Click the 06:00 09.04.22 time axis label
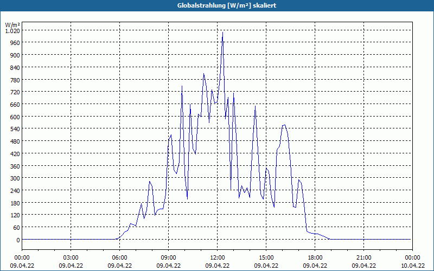Image resolution: width=434 pixels, height=271 pixels. pos(119,262)
